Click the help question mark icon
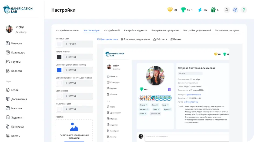 pos(244,10)
